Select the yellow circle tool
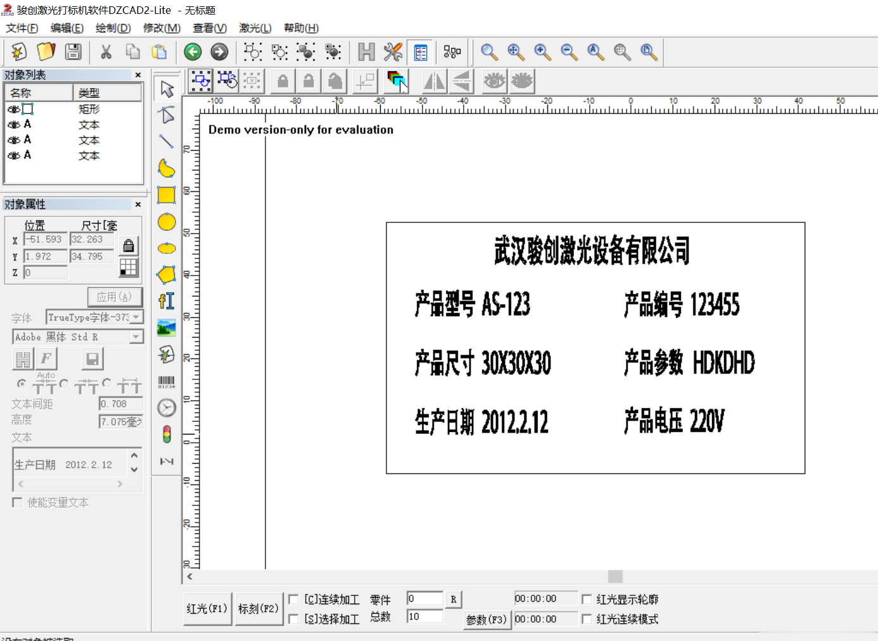Screen dimensions: 878x641 pyautogui.click(x=167, y=222)
